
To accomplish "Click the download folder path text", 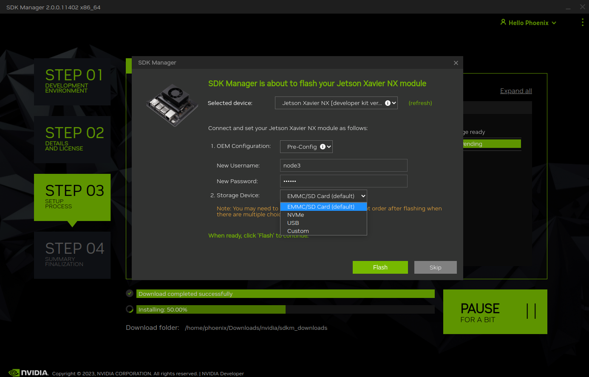I will 256,328.
